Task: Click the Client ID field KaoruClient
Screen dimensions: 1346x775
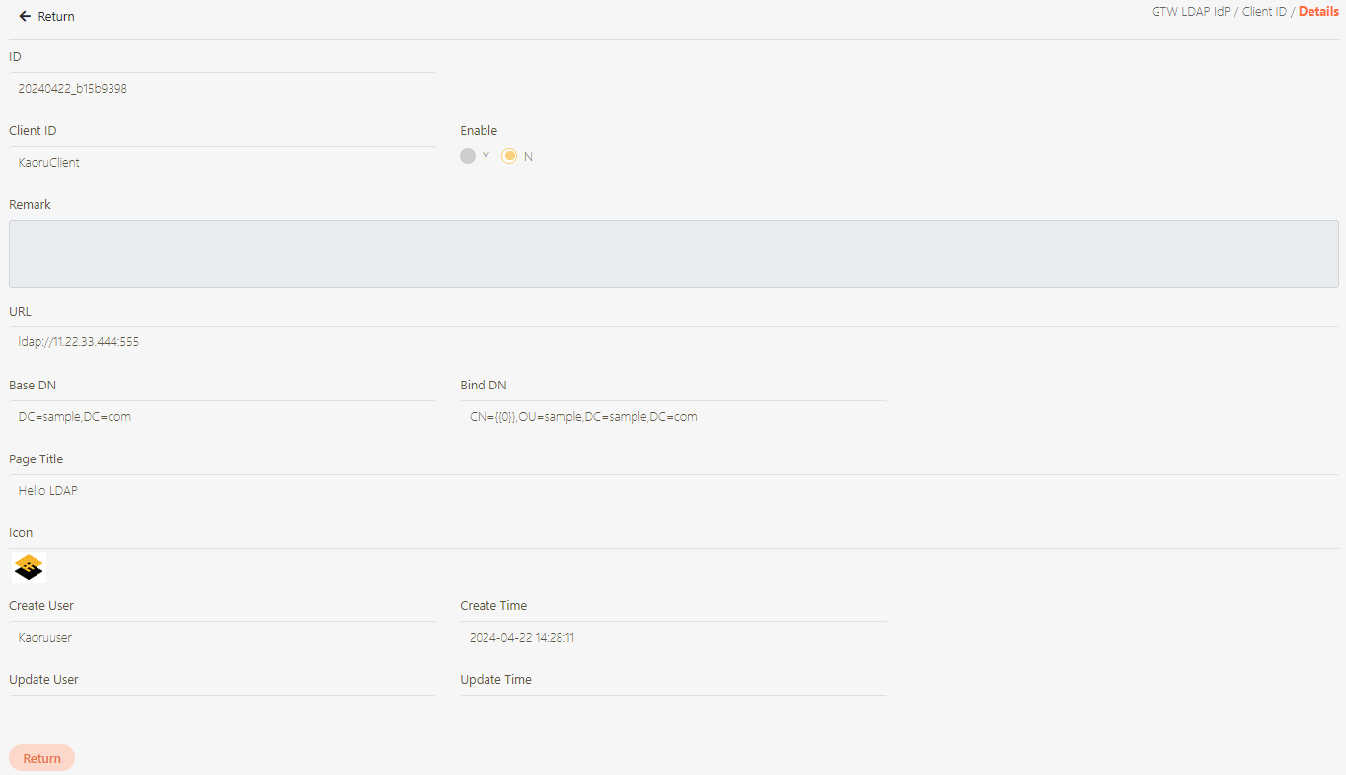Action: click(221, 163)
